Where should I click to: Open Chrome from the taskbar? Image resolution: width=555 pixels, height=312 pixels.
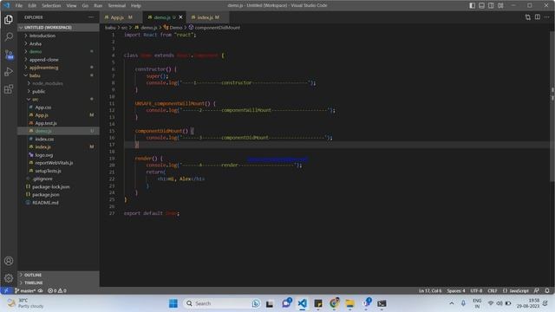(x=334, y=303)
